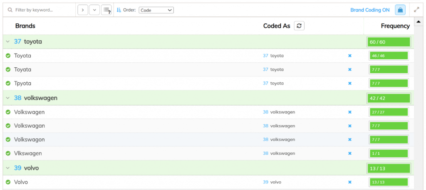Remove the code from the Toyata row
Viewport: 426px width, 190px height.
350,69
